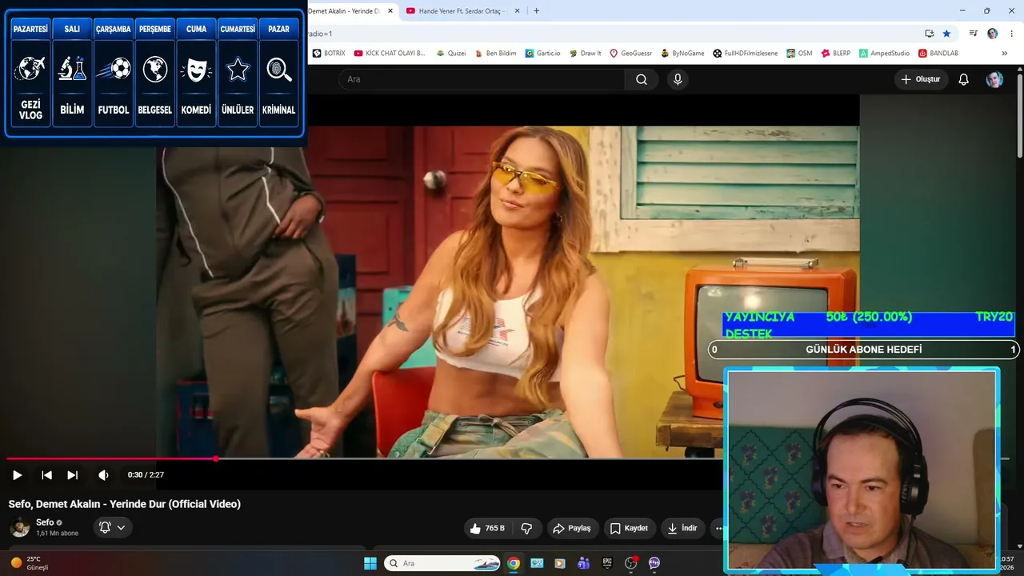The width and height of the screenshot is (1024, 576).
Task: Open the Oluştur create menu
Action: [921, 79]
